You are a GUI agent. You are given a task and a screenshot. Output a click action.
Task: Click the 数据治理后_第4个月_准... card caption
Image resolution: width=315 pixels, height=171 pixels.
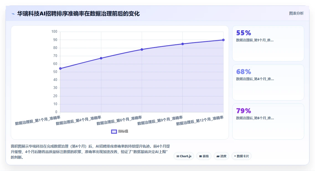click(x=255, y=79)
